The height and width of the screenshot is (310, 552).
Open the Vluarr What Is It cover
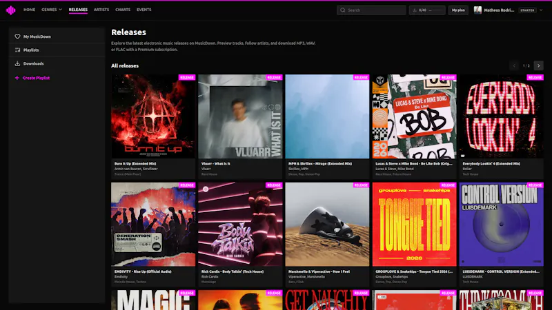coord(240,116)
